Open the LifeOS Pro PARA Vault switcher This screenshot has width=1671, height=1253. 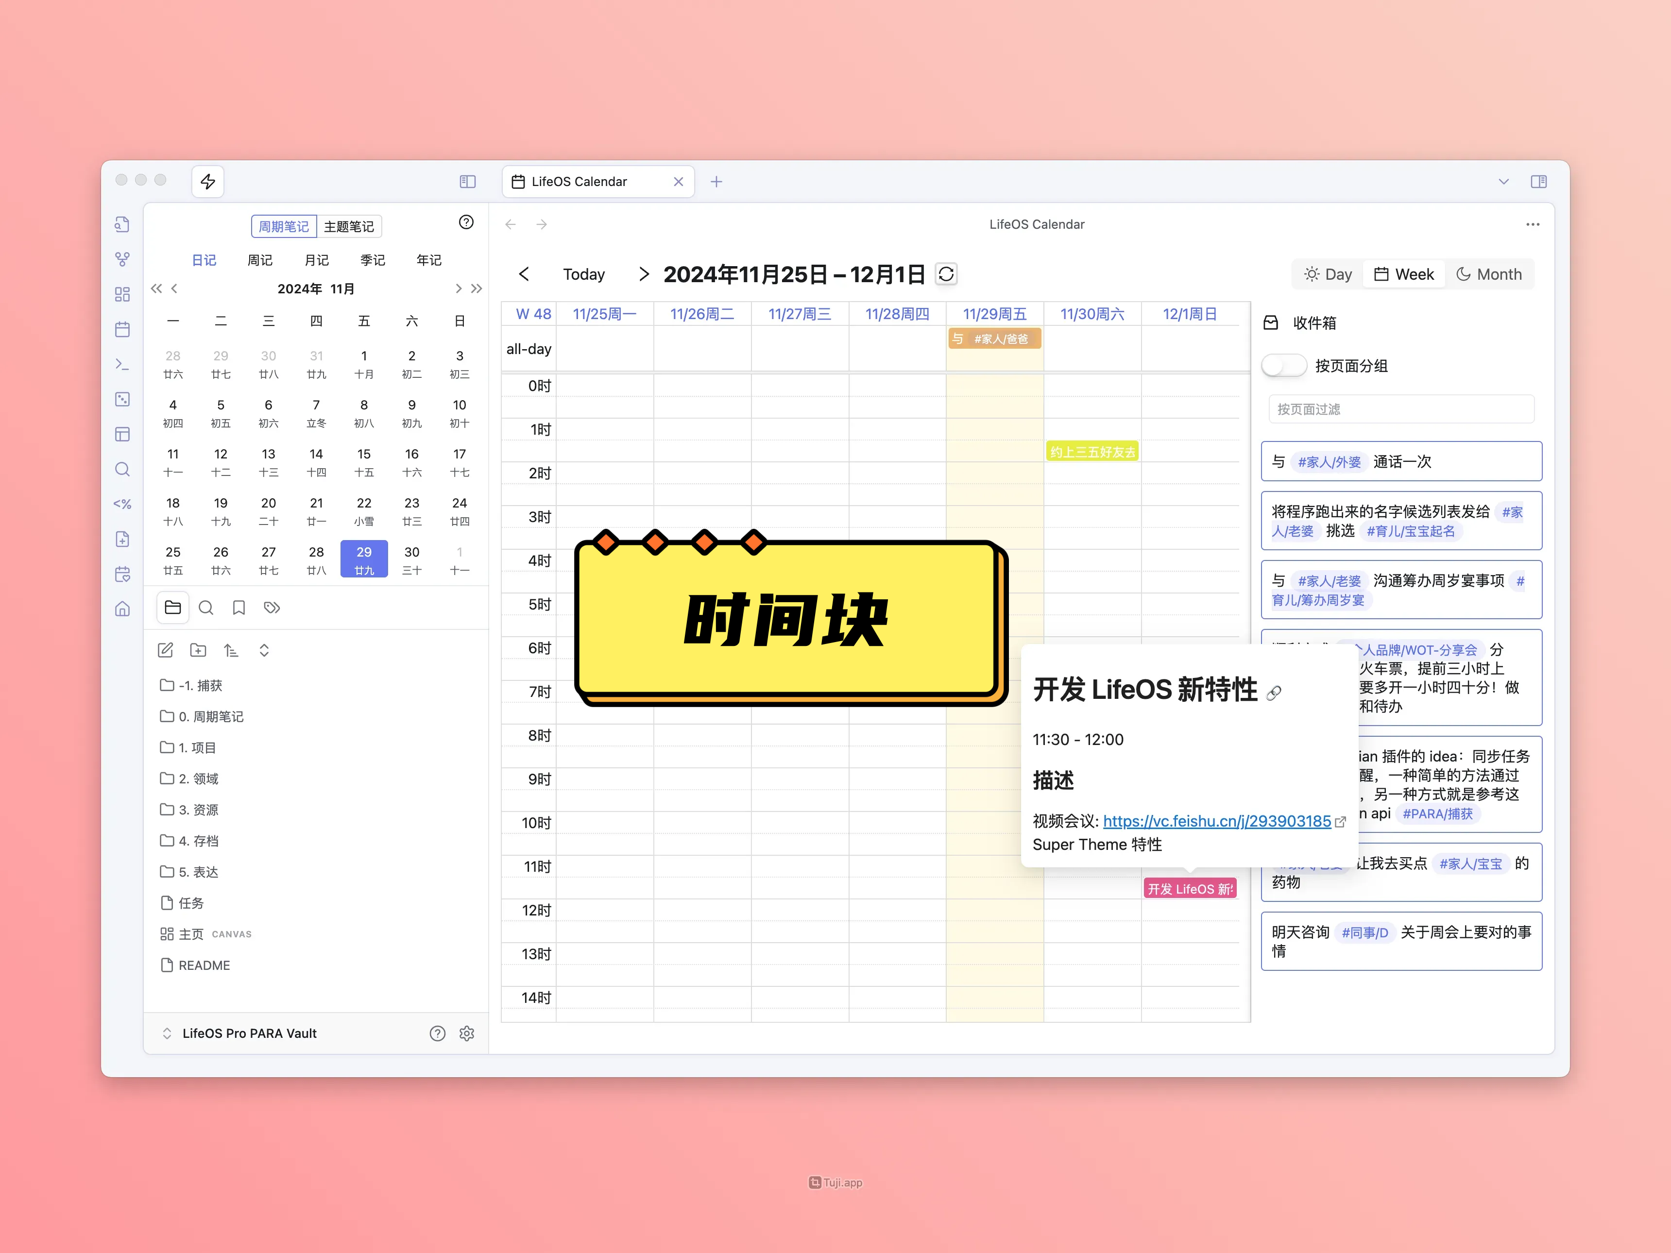pyautogui.click(x=249, y=1033)
